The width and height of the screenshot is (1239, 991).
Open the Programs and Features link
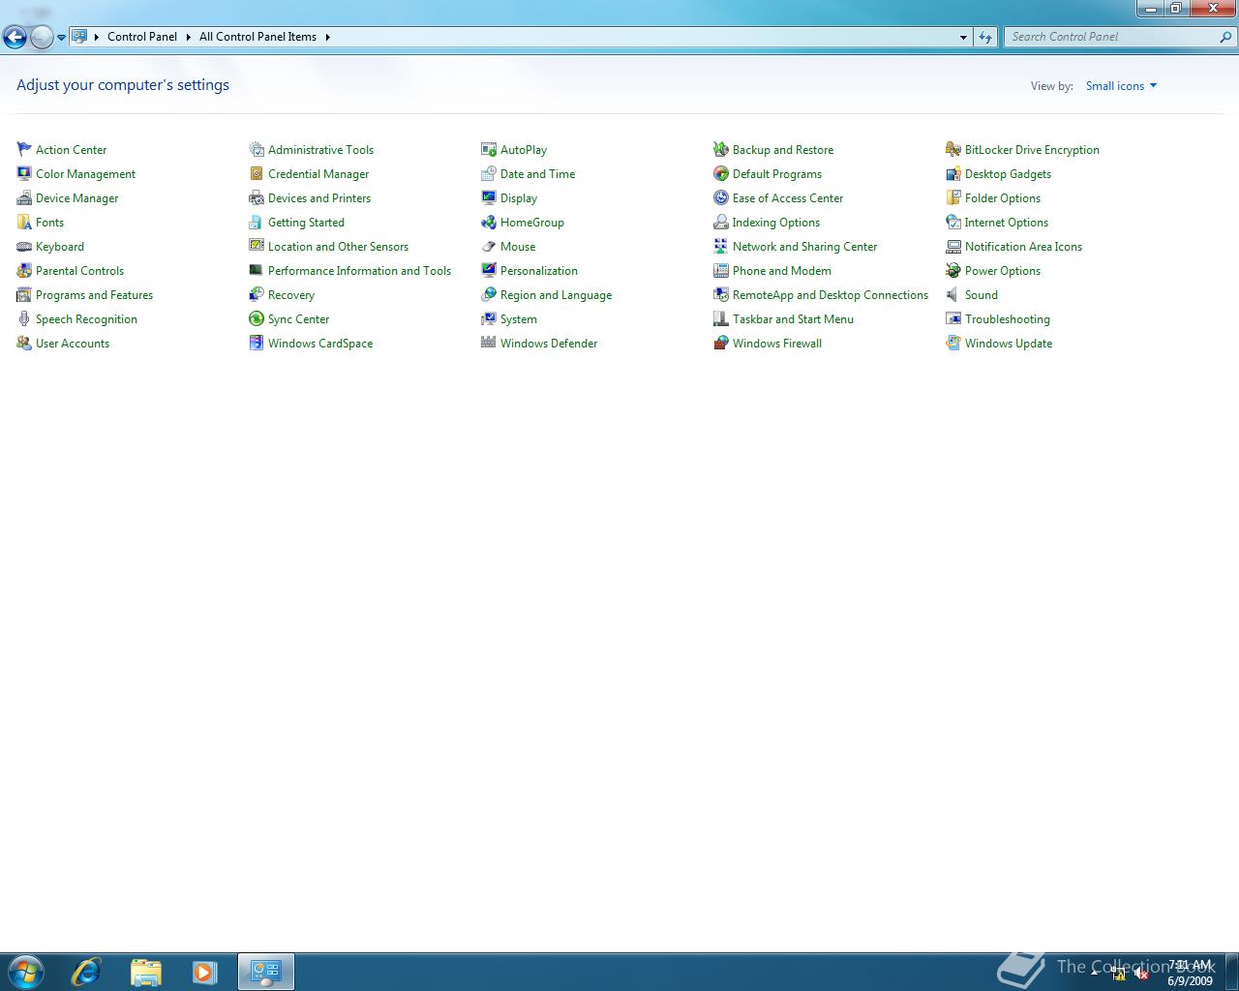94,295
